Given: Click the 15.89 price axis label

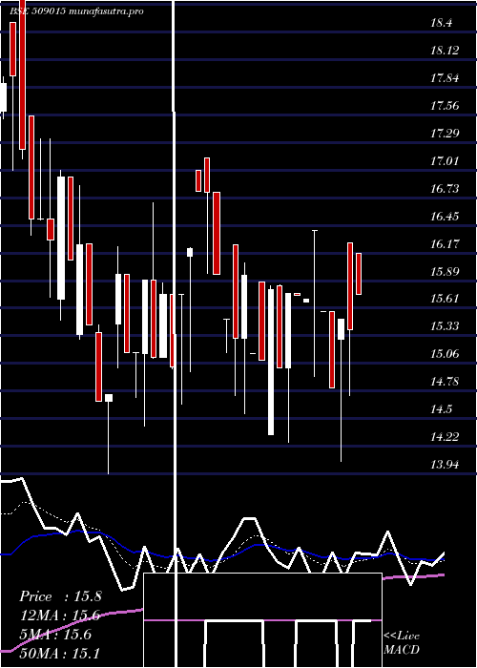Looking at the screenshot, I should click(445, 271).
